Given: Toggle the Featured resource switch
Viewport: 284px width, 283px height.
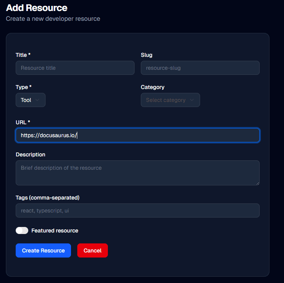Looking at the screenshot, I should click(x=22, y=230).
